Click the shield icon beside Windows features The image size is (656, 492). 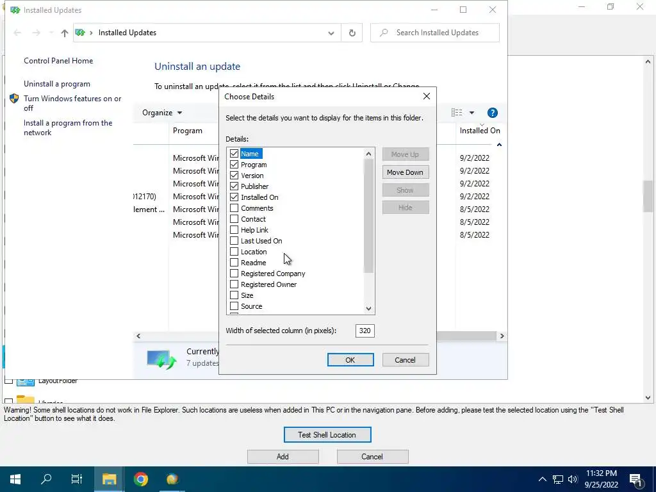[14, 98]
